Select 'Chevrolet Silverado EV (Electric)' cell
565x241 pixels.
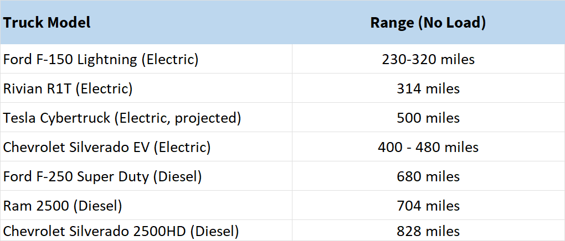point(146,147)
